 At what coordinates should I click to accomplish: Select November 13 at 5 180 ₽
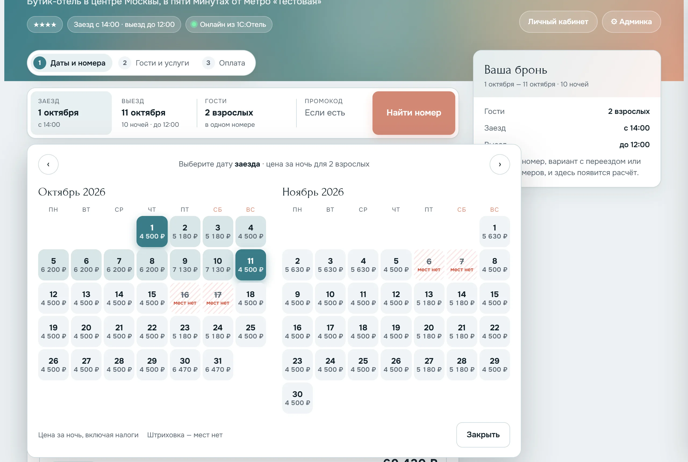(429, 298)
